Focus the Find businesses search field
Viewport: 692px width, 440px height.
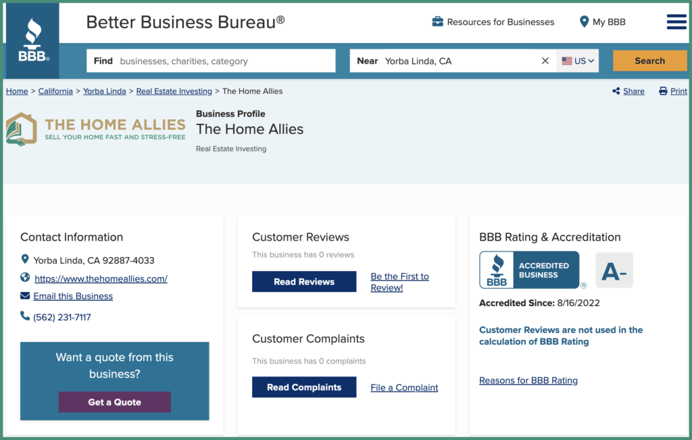point(211,61)
